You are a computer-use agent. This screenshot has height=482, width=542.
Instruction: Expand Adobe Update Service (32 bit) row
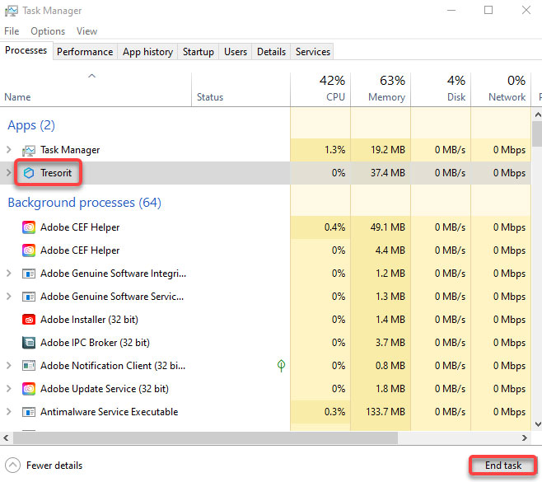[9, 389]
